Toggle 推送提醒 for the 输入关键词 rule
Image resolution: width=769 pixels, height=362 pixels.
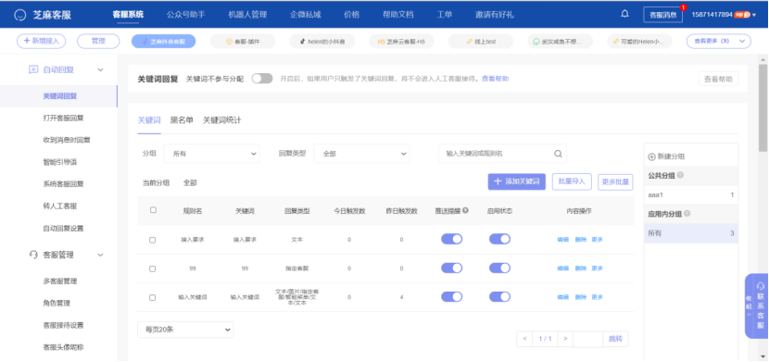[452, 297]
